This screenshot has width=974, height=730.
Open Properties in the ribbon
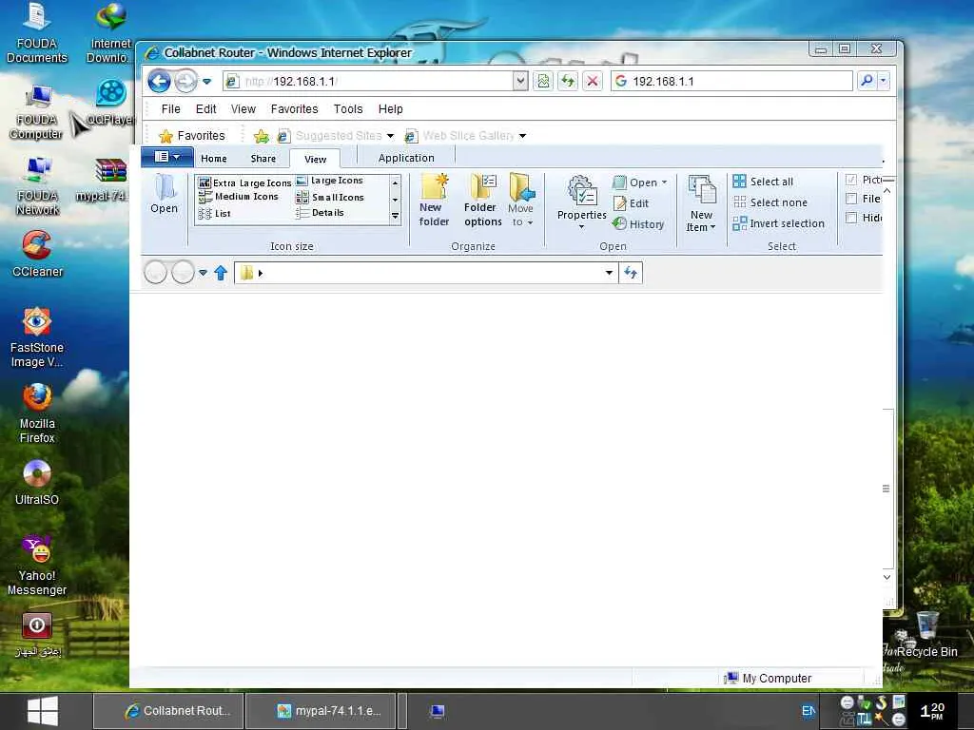tap(581, 202)
